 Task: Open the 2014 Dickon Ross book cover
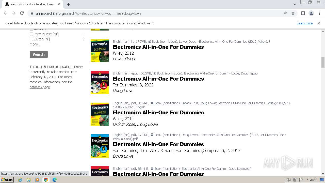100,114
